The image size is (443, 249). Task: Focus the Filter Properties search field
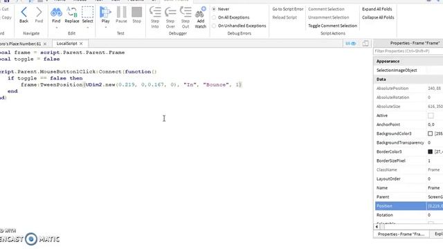coord(408,51)
